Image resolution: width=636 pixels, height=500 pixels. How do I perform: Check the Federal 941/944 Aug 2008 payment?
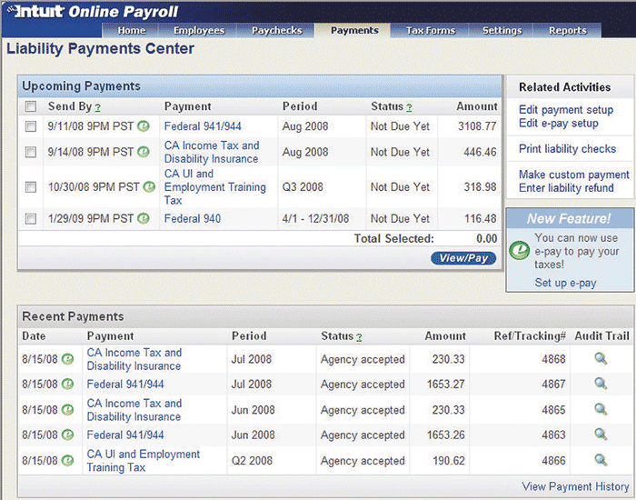31,127
